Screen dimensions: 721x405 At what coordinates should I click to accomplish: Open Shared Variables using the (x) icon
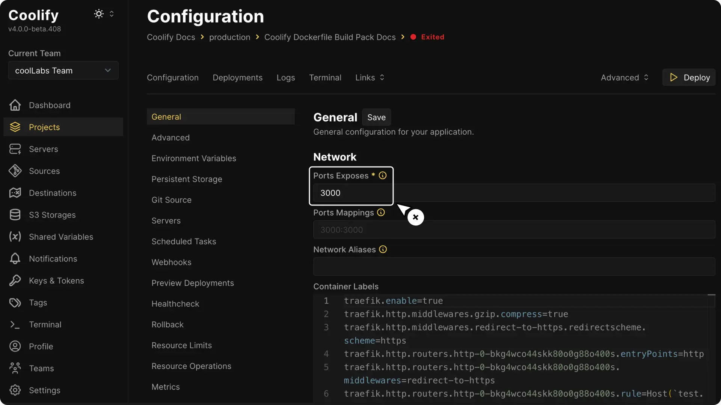pyautogui.click(x=14, y=237)
